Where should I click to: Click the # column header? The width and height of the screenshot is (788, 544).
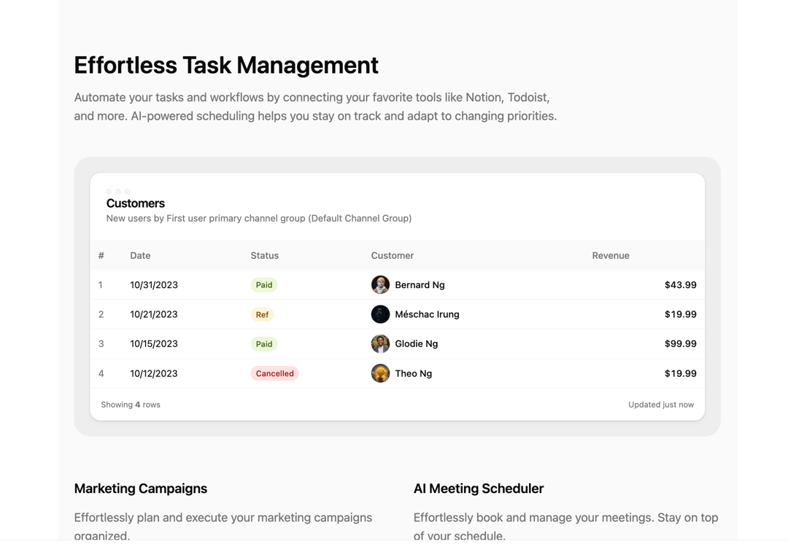click(x=101, y=256)
